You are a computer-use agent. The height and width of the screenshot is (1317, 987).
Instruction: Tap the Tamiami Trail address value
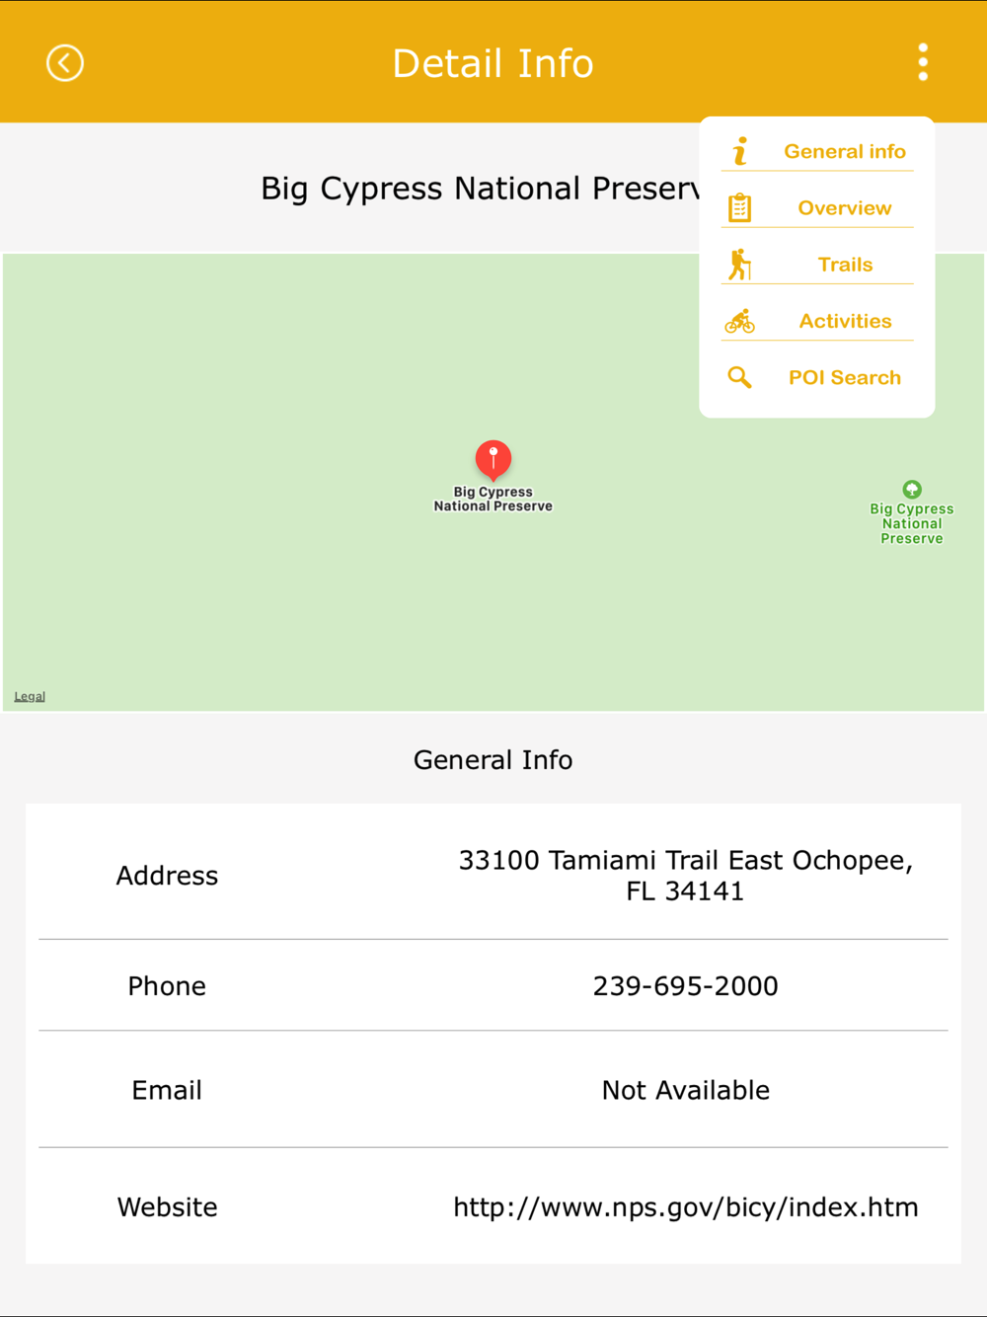[x=686, y=876]
